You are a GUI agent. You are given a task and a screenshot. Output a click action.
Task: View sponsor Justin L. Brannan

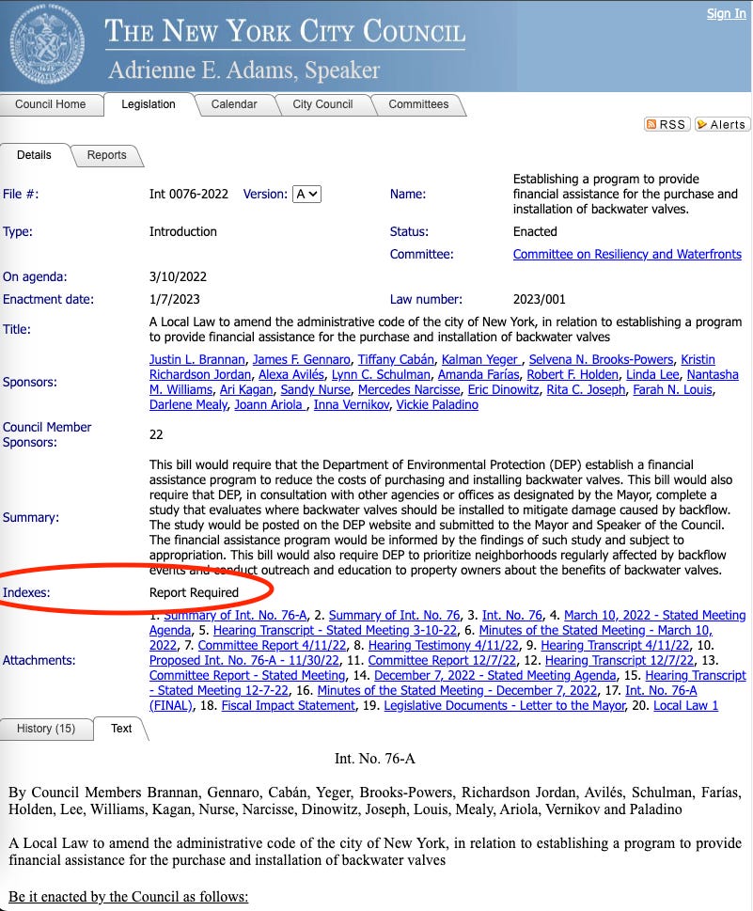coord(196,359)
